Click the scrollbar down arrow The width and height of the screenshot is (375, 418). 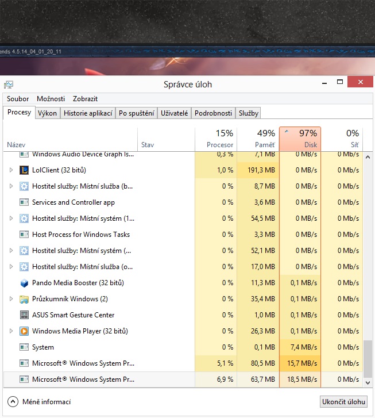click(x=368, y=383)
